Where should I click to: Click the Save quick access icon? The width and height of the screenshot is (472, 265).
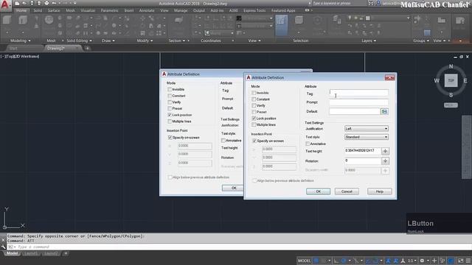coord(32,3)
